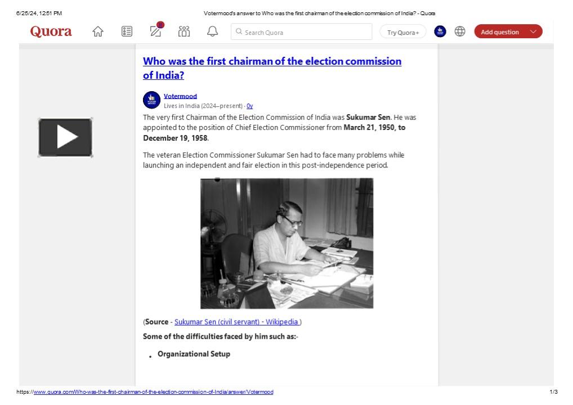Play the embedded video

click(65, 137)
